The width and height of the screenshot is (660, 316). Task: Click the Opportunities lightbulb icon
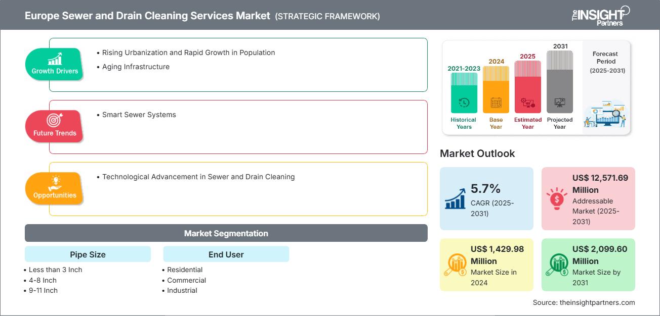click(54, 182)
